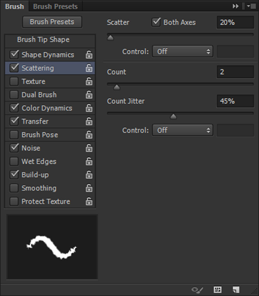Uncheck the Both Axes checkbox
This screenshot has height=296, width=259.
pos(157,22)
